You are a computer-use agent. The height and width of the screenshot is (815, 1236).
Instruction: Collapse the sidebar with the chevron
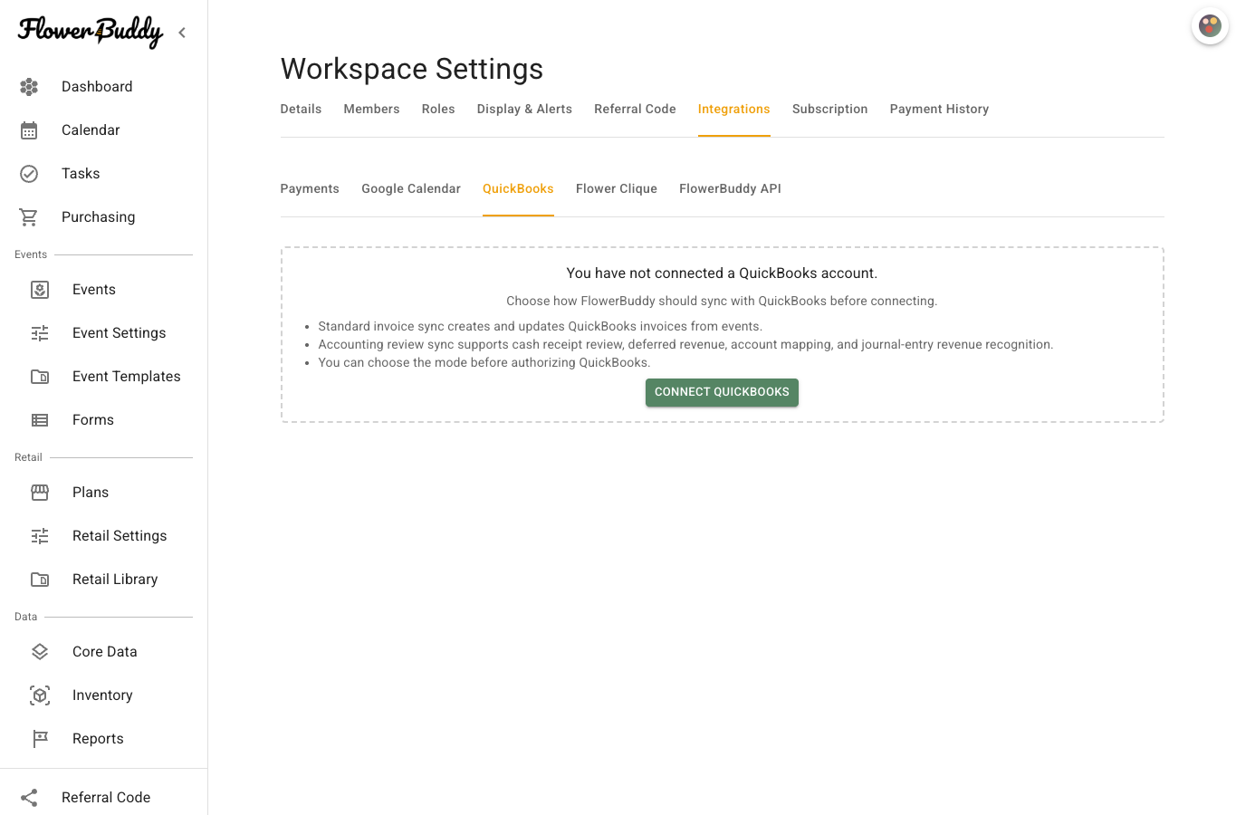tap(182, 33)
